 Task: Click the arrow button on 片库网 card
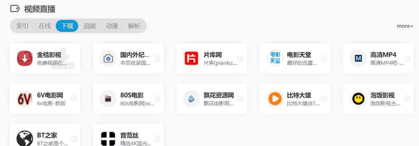(240, 58)
